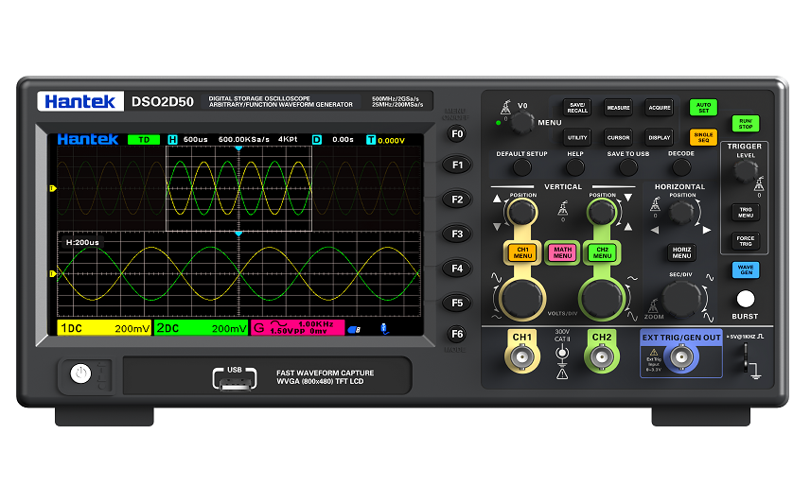
Task: Adjust the Sec/Div zoom knob
Action: point(681,300)
